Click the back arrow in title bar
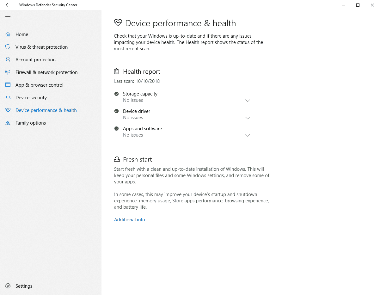380x295 pixels. [8, 5]
